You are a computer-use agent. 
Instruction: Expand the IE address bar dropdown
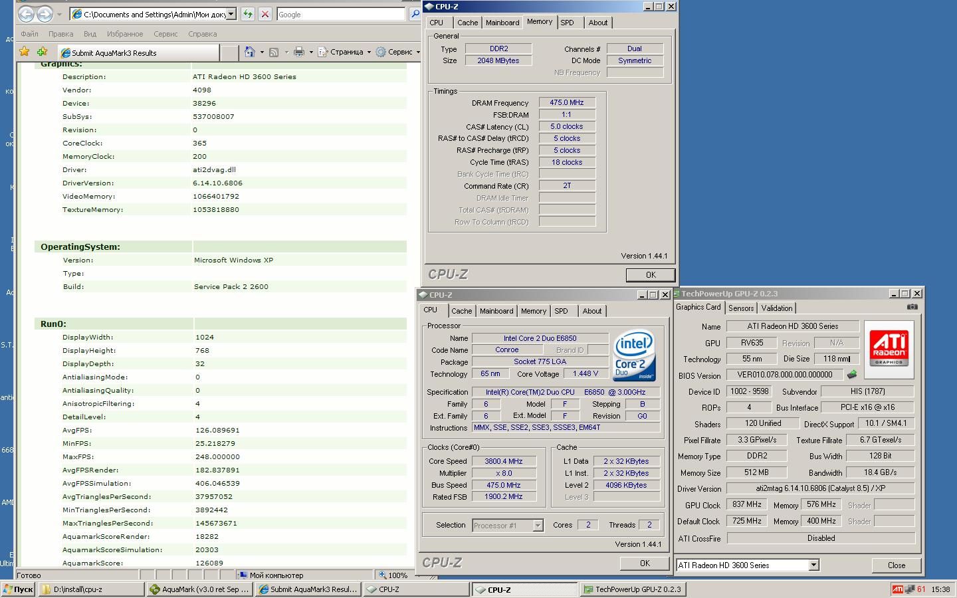(x=231, y=14)
